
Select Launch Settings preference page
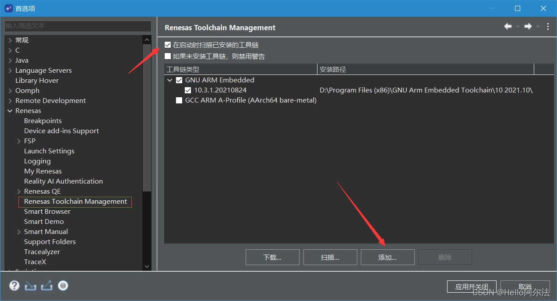(49, 151)
